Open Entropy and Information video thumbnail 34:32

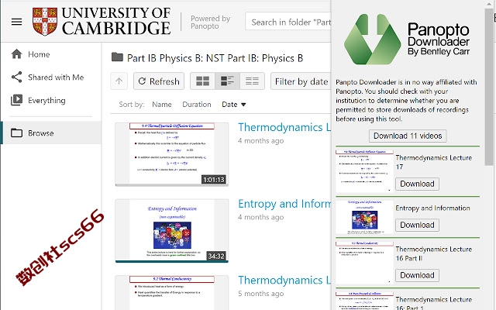coord(172,231)
